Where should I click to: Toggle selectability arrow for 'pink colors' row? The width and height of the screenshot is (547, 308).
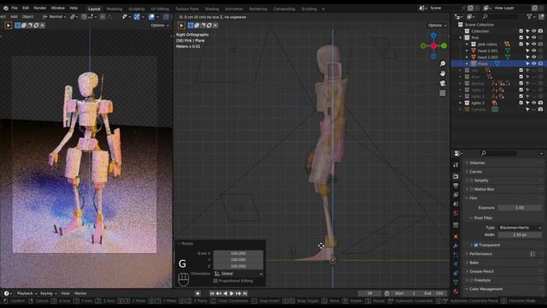coord(527,44)
